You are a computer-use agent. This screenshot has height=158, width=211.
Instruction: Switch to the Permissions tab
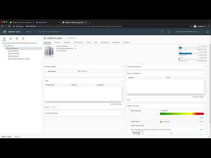tap(79, 43)
